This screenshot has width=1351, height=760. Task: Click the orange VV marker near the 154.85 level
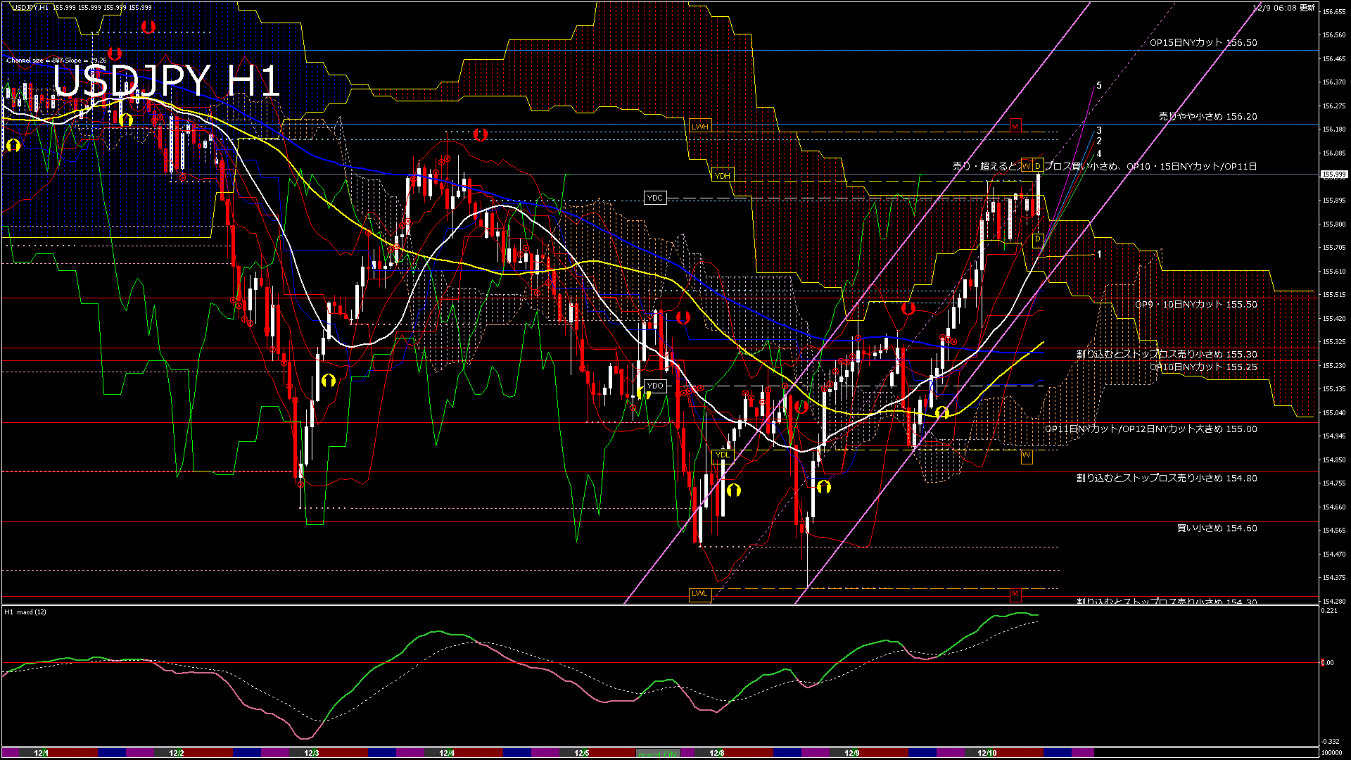[x=1026, y=456]
